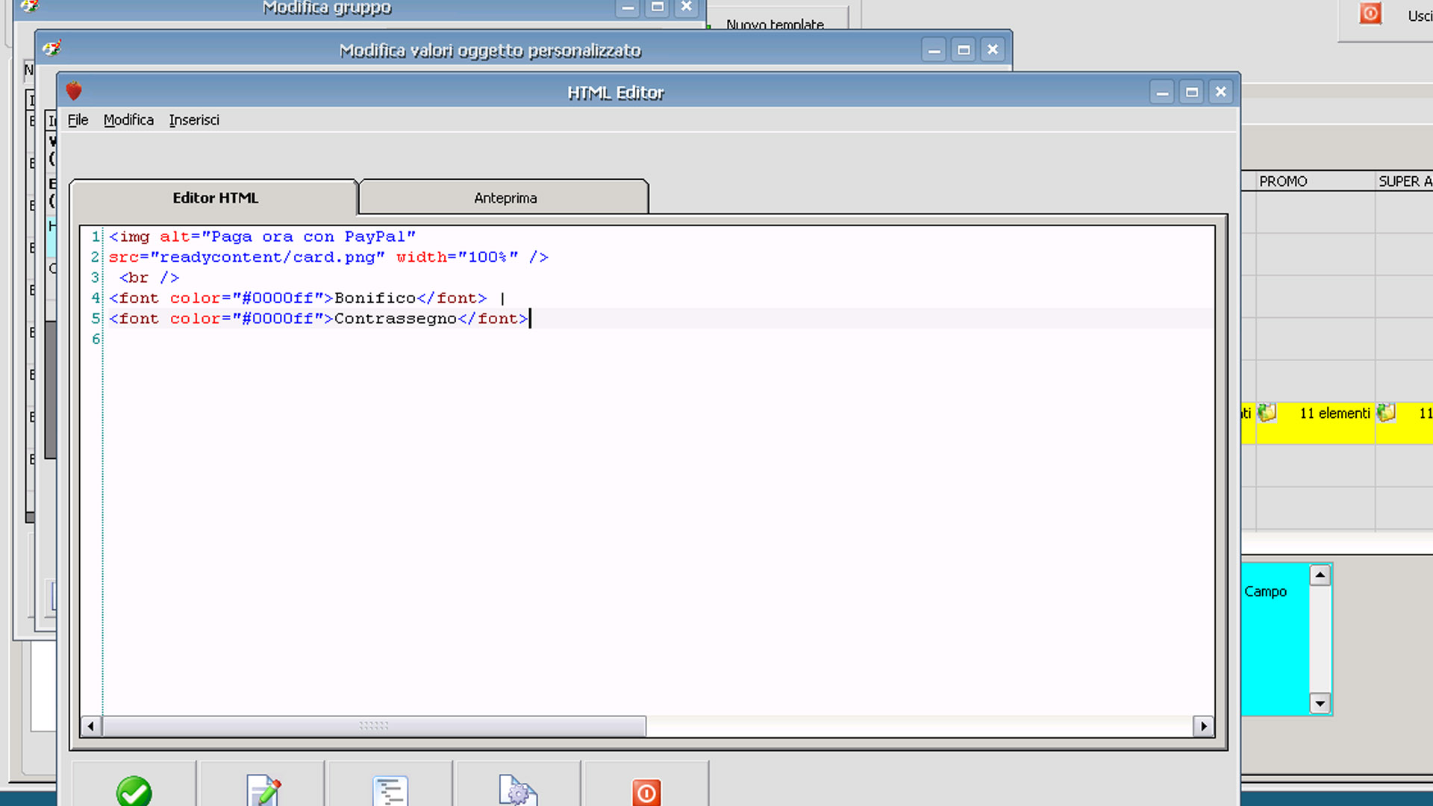The width and height of the screenshot is (1433, 806).
Task: Click the red Esci power icon in the main window
Action: click(1370, 13)
